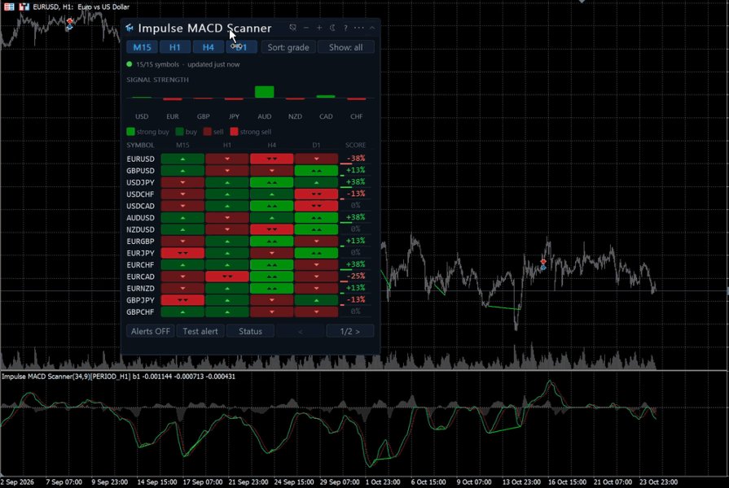Toggle the H1 timeframe button
The image size is (729, 488).
(175, 47)
